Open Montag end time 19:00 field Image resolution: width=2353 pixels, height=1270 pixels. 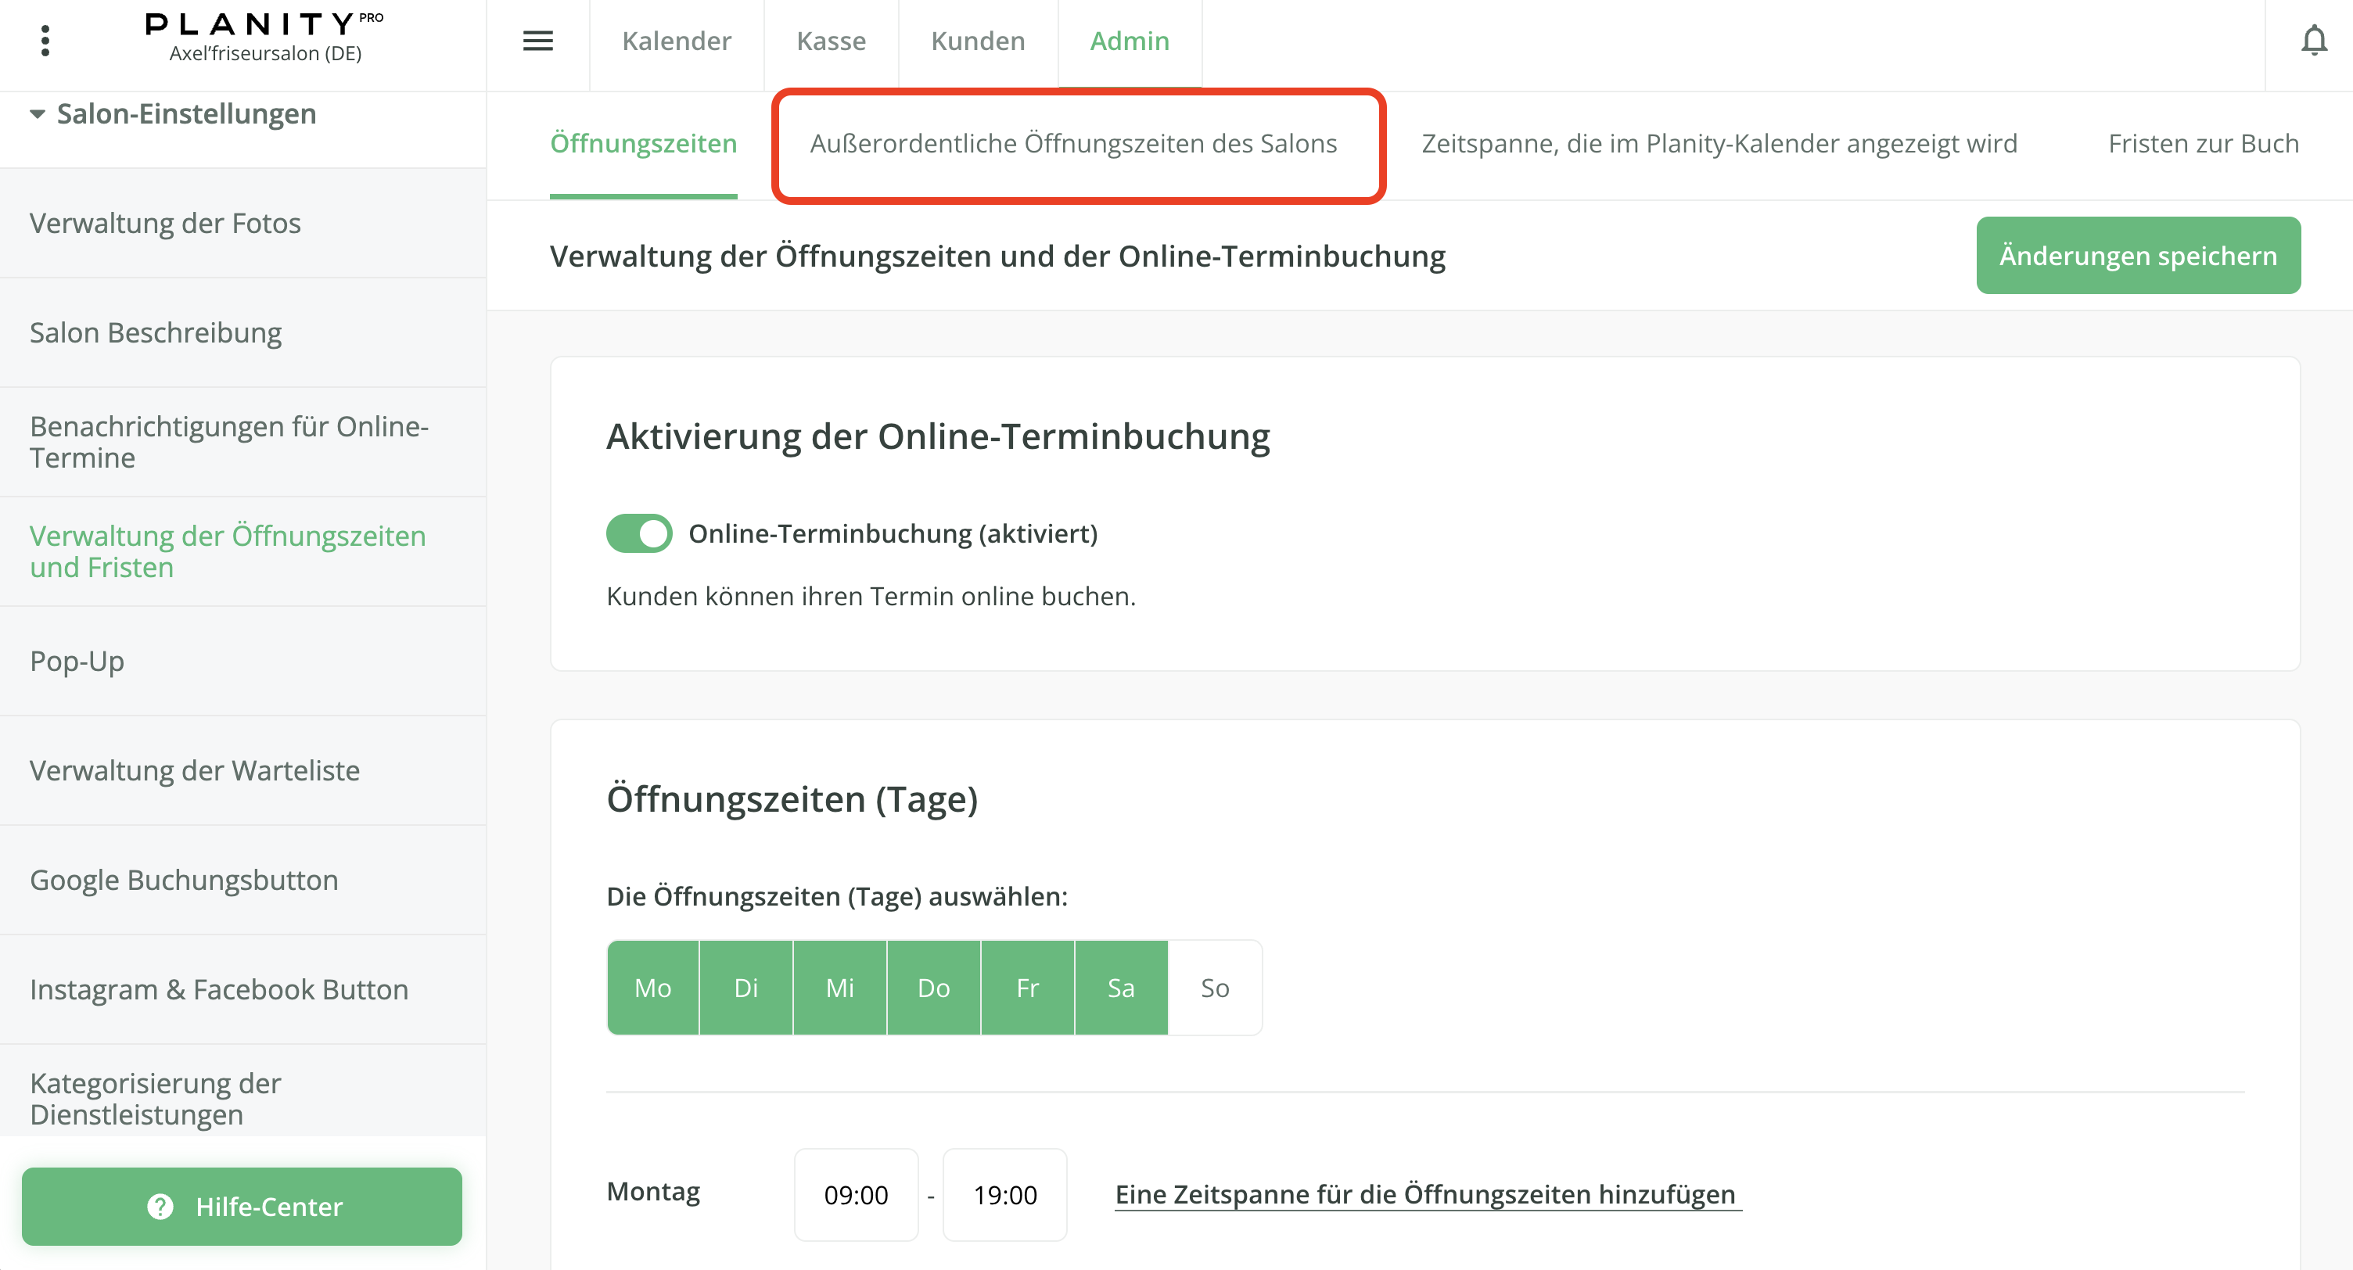[1004, 1194]
